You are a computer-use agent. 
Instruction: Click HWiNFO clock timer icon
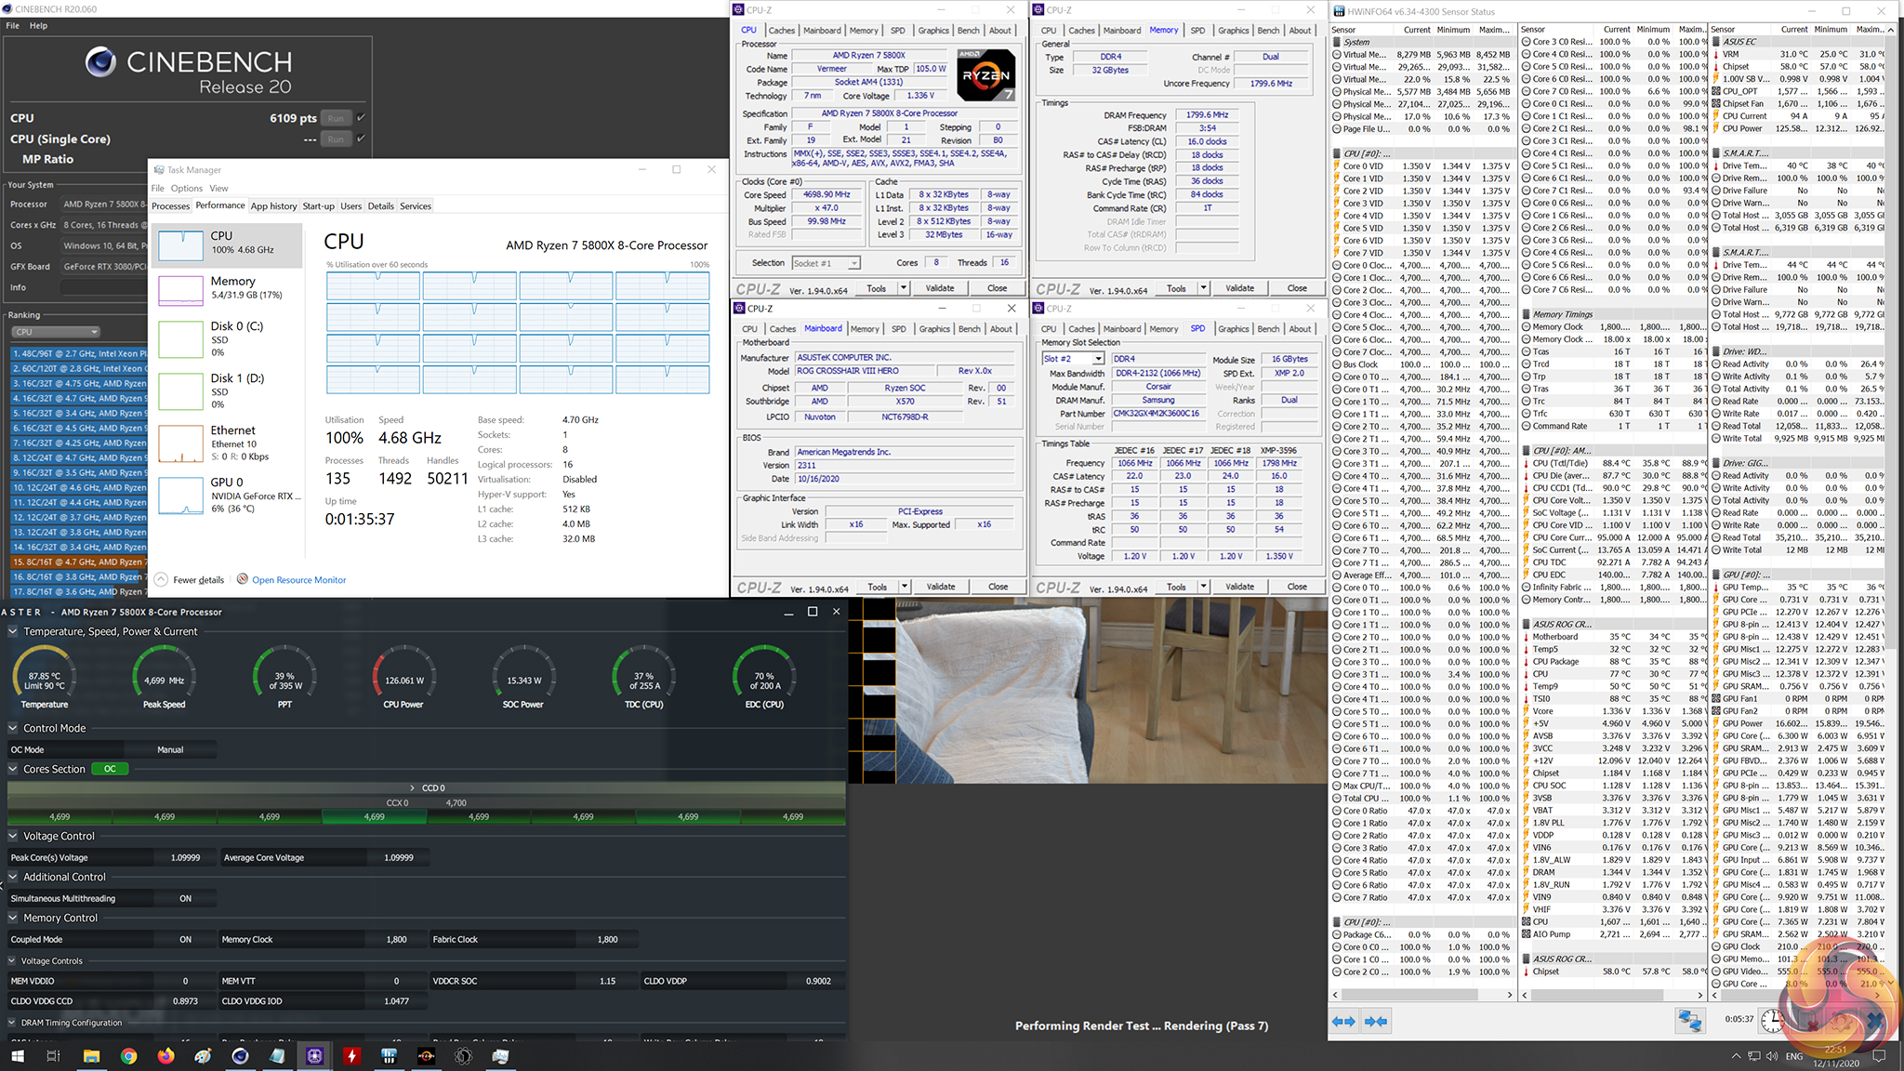pyautogui.click(x=1774, y=1021)
